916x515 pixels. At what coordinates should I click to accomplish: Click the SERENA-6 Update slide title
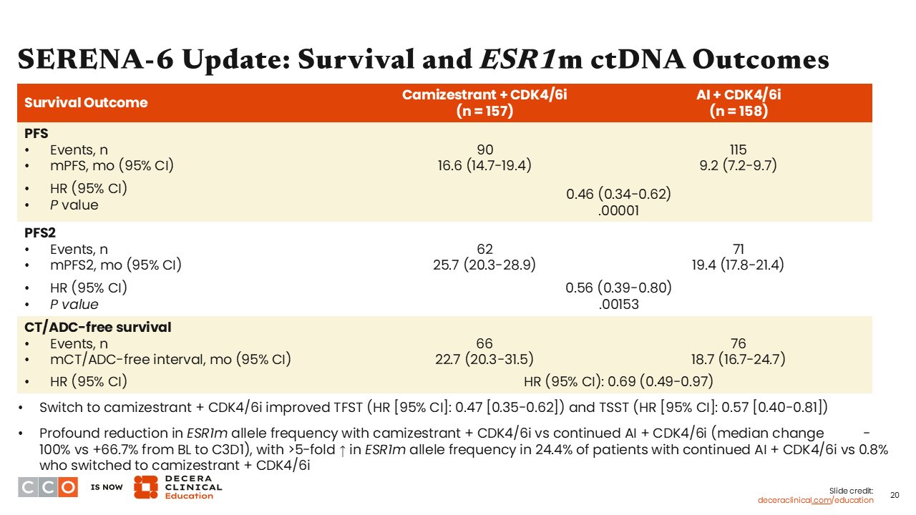[x=423, y=59]
